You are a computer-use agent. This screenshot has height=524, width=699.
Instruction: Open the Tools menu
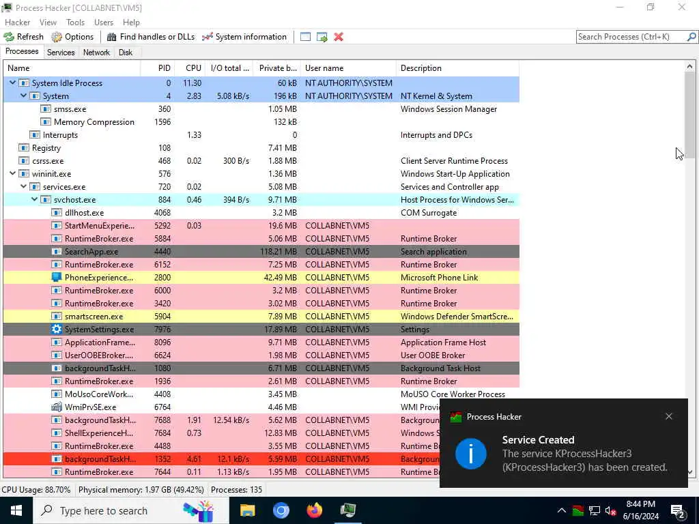[x=75, y=23]
